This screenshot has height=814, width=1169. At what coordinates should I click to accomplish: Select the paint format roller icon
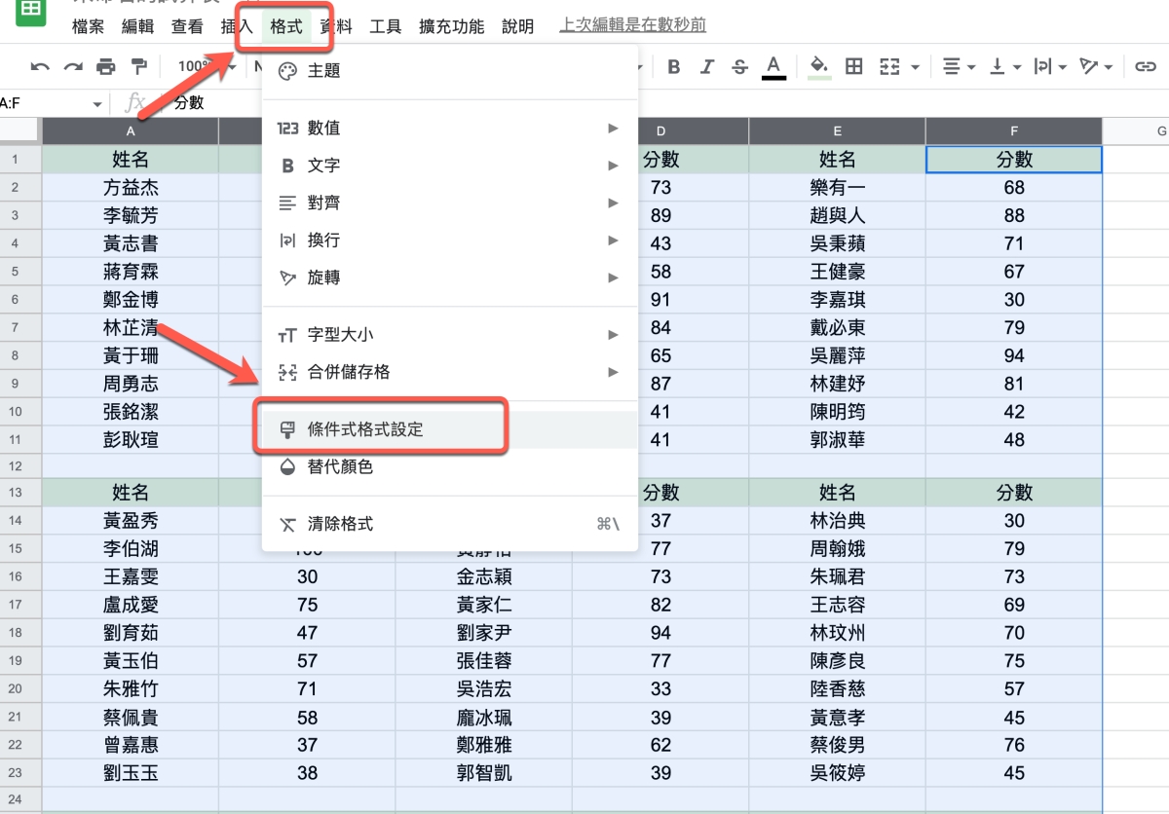[139, 67]
